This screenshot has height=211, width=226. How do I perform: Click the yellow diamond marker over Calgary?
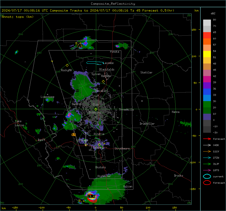pyautogui.click(x=99, y=145)
